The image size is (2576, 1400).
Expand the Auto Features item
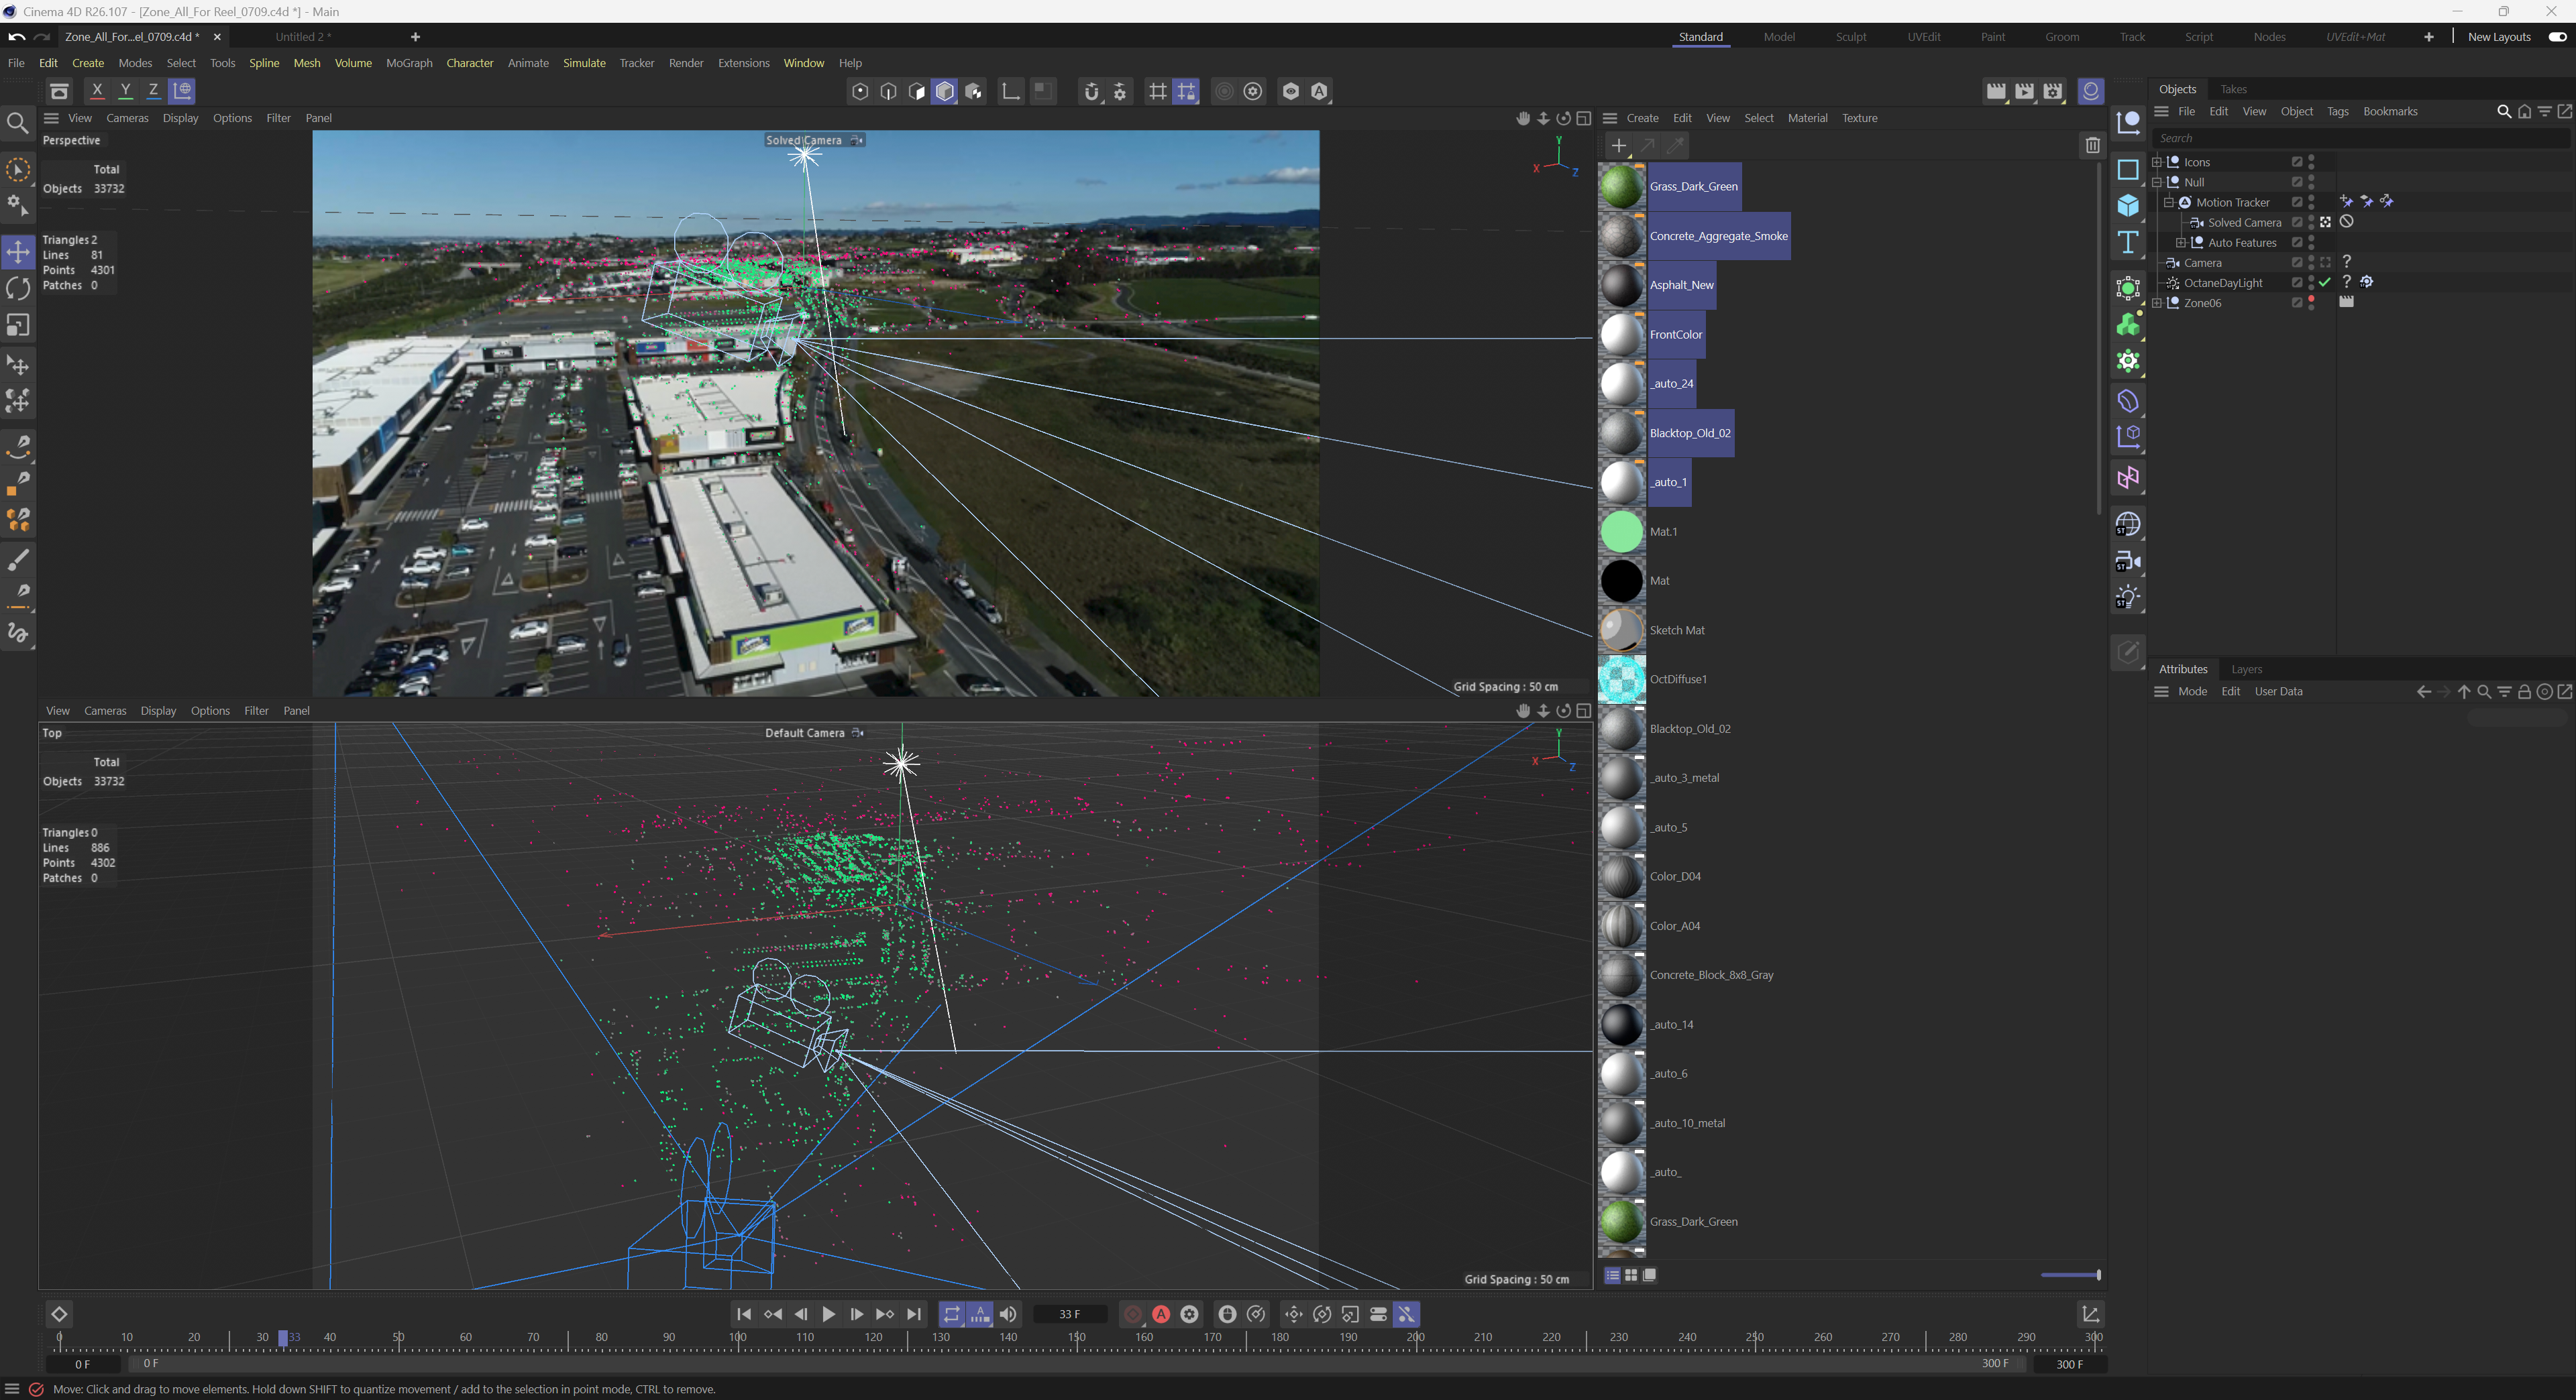(x=2181, y=243)
